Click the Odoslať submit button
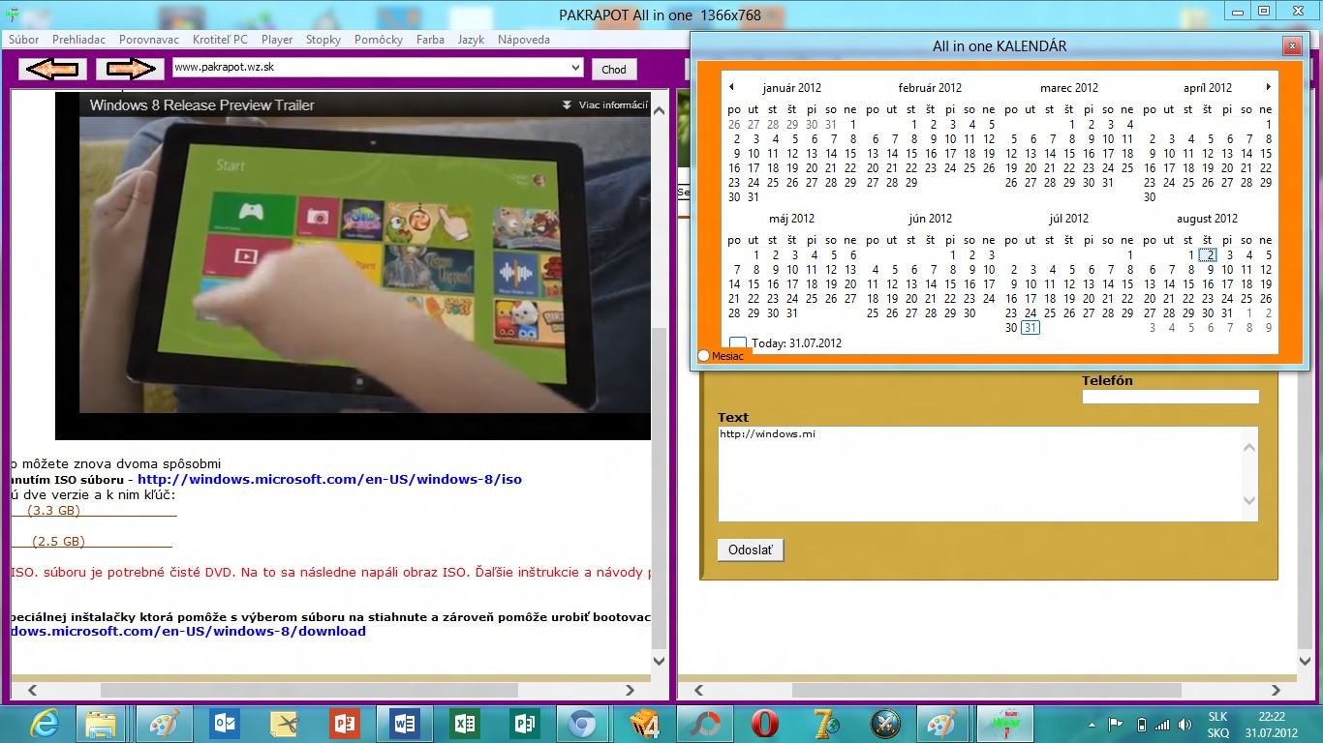 751,550
